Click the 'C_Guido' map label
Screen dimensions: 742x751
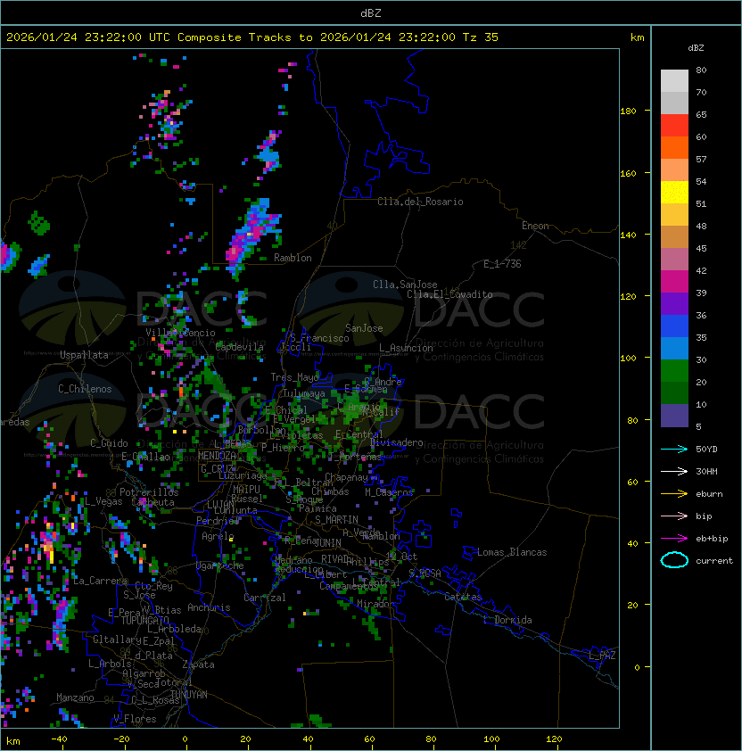(109, 443)
